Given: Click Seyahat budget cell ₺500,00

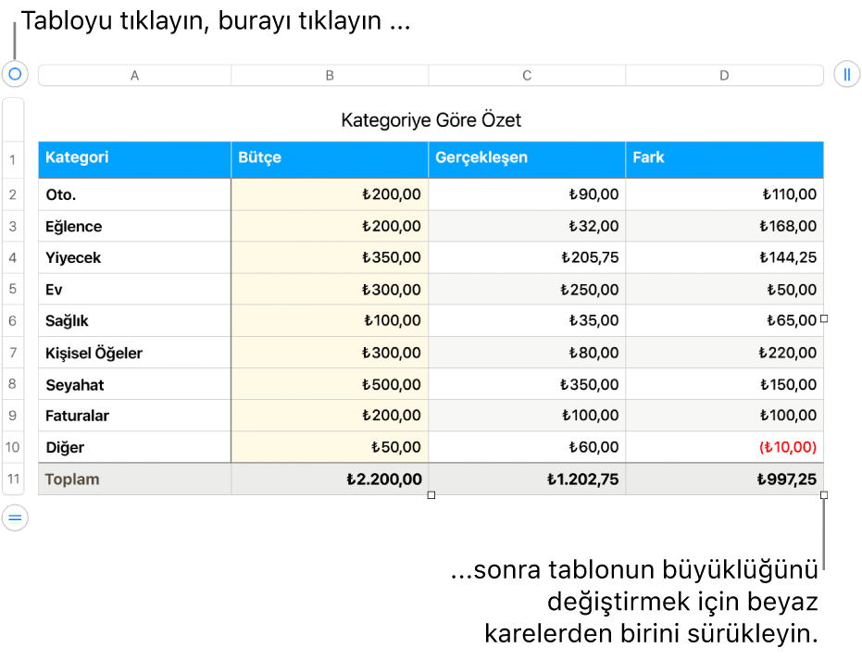Looking at the screenshot, I should point(330,384).
